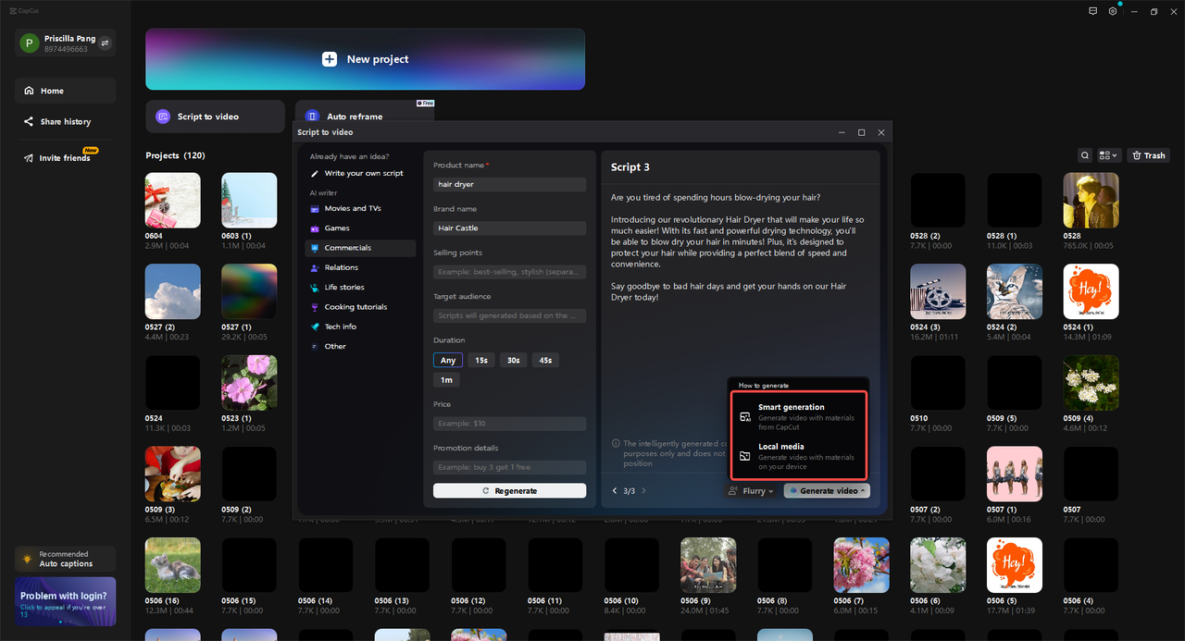Viewport: 1185px width, 641px height.
Task: Open the 0509 (3) project thumbnail
Action: point(173,475)
